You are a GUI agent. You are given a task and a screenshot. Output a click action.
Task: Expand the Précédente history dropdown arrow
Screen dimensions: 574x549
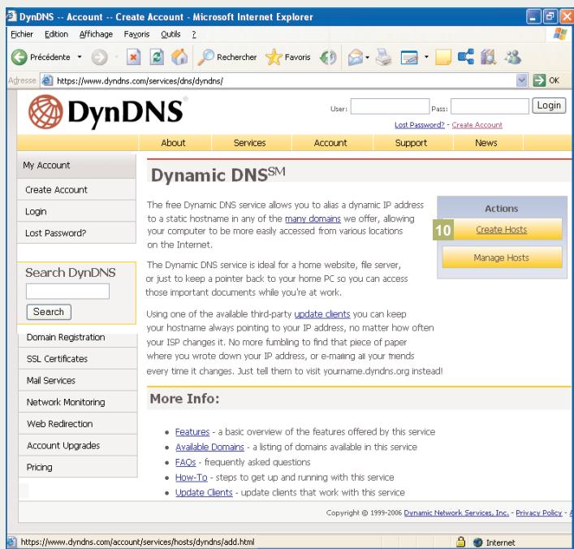(x=80, y=57)
